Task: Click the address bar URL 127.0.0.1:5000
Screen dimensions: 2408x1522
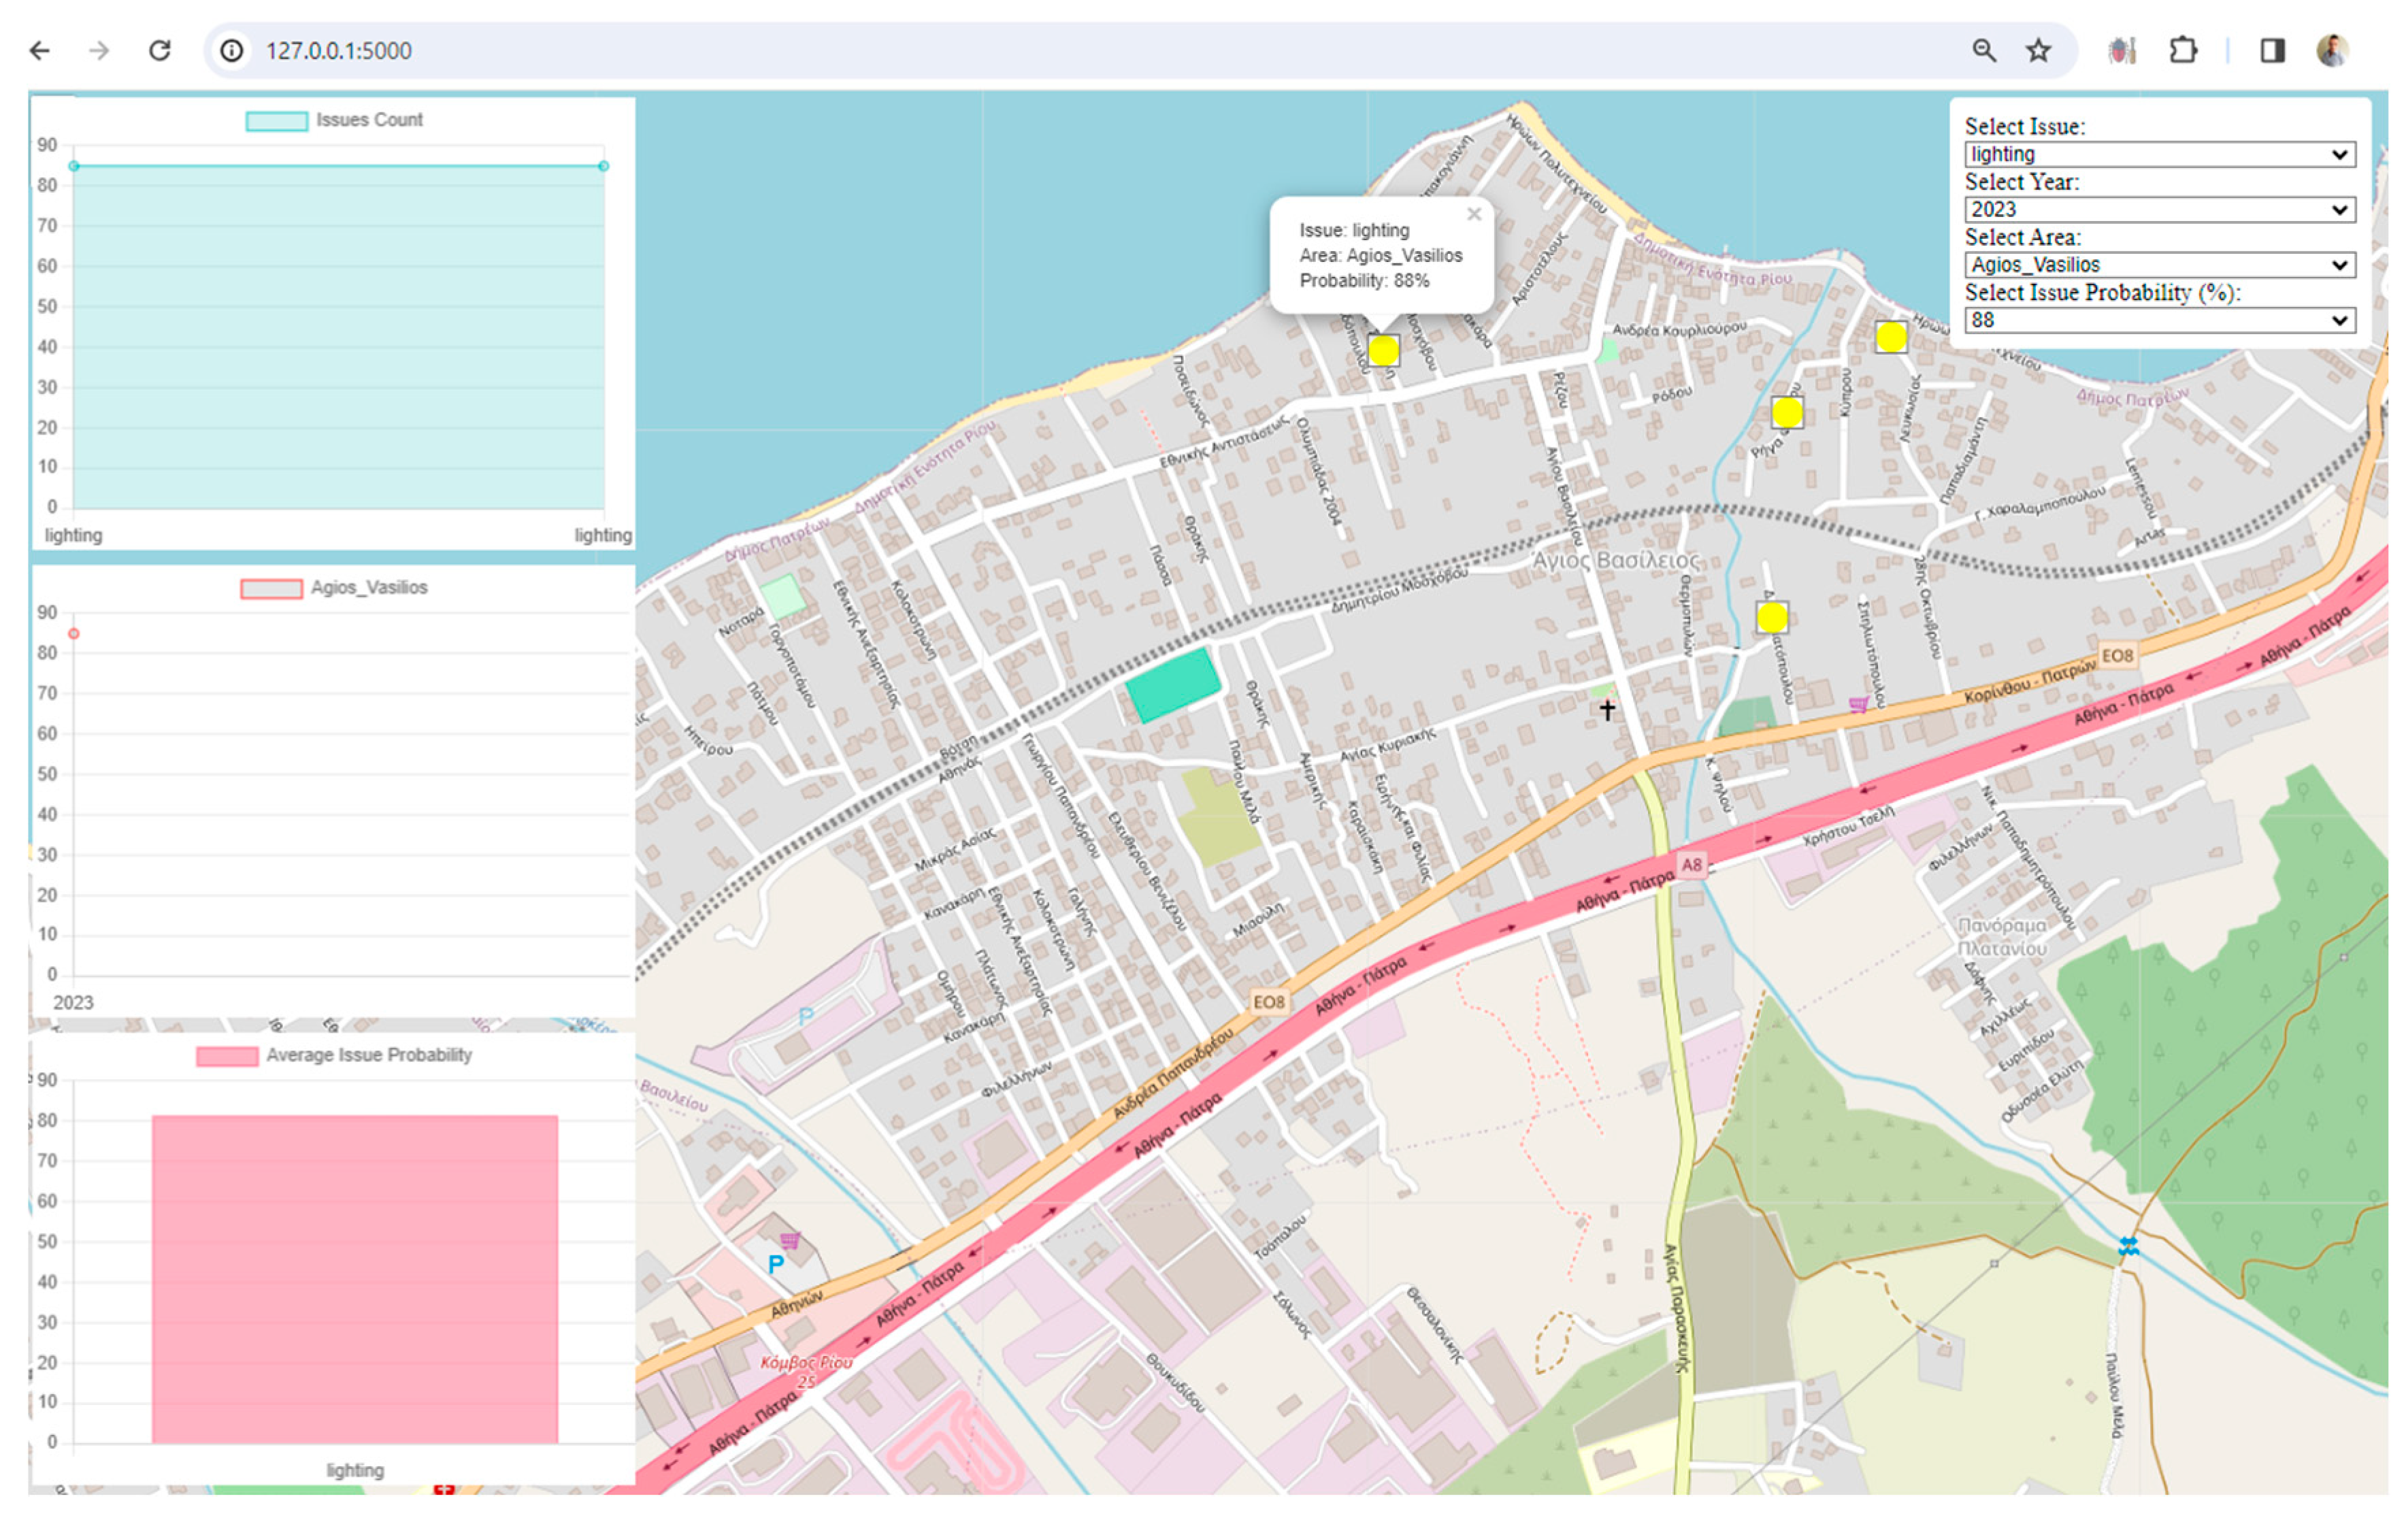Action: pos(339,51)
